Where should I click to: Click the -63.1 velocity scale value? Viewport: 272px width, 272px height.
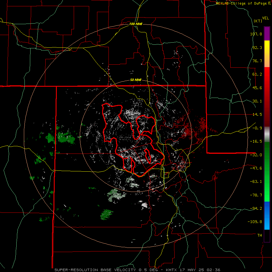pos(256,182)
